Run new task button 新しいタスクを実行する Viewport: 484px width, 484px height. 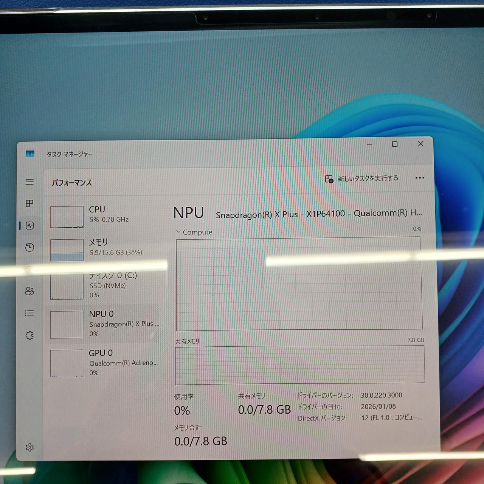(362, 178)
